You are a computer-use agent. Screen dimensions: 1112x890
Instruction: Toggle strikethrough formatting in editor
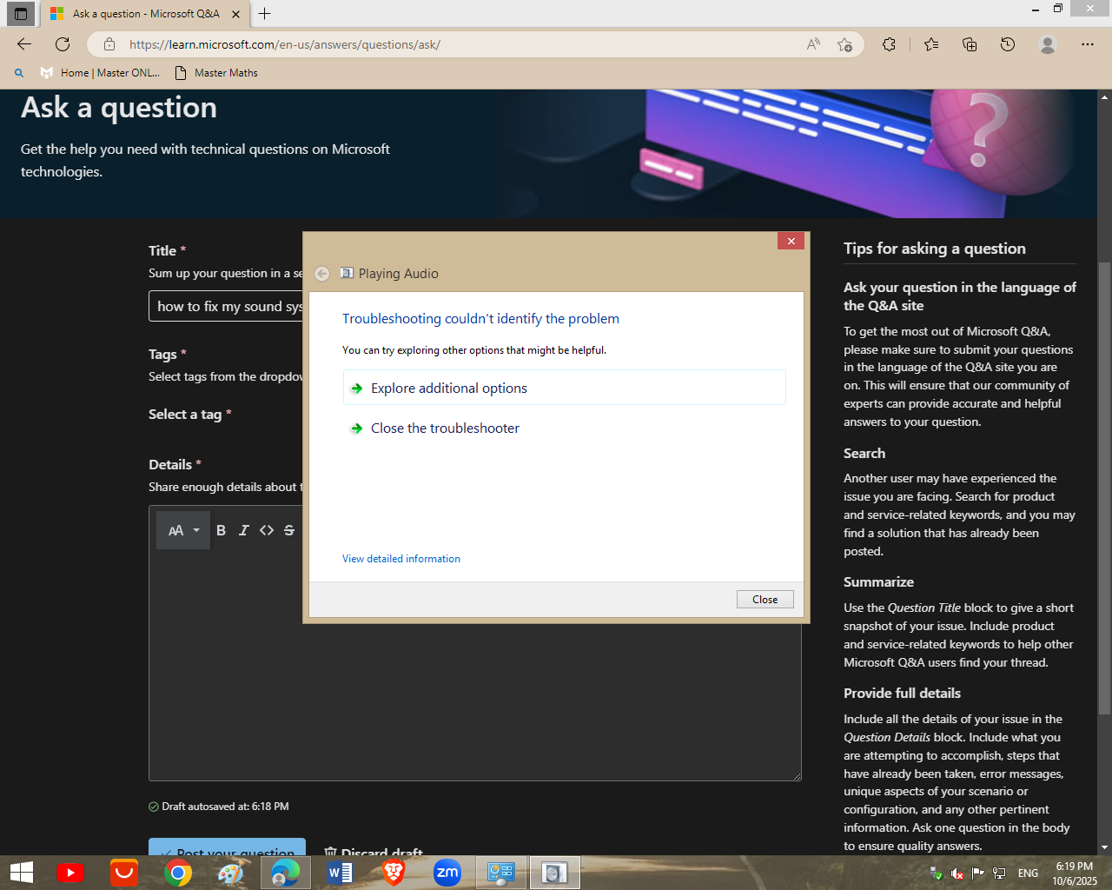(x=289, y=530)
